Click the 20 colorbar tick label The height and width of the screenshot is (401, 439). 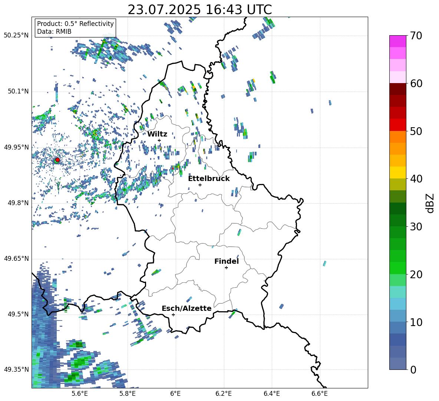tap(416, 275)
